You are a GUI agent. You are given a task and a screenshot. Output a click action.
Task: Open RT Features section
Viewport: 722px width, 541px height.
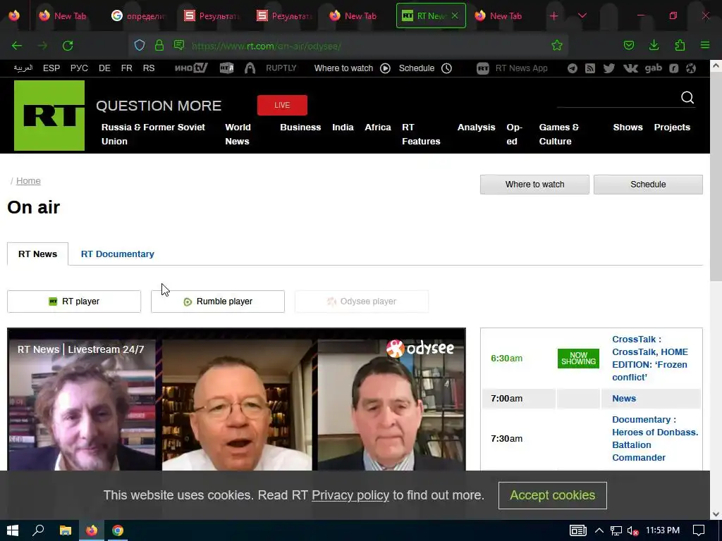421,135
